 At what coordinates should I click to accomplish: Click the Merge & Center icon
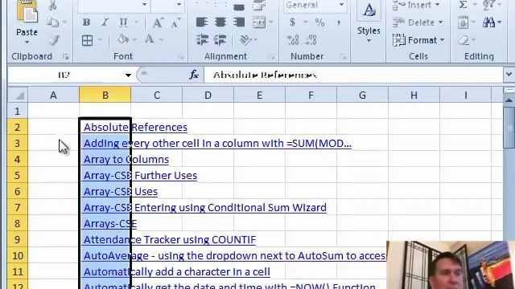[259, 22]
